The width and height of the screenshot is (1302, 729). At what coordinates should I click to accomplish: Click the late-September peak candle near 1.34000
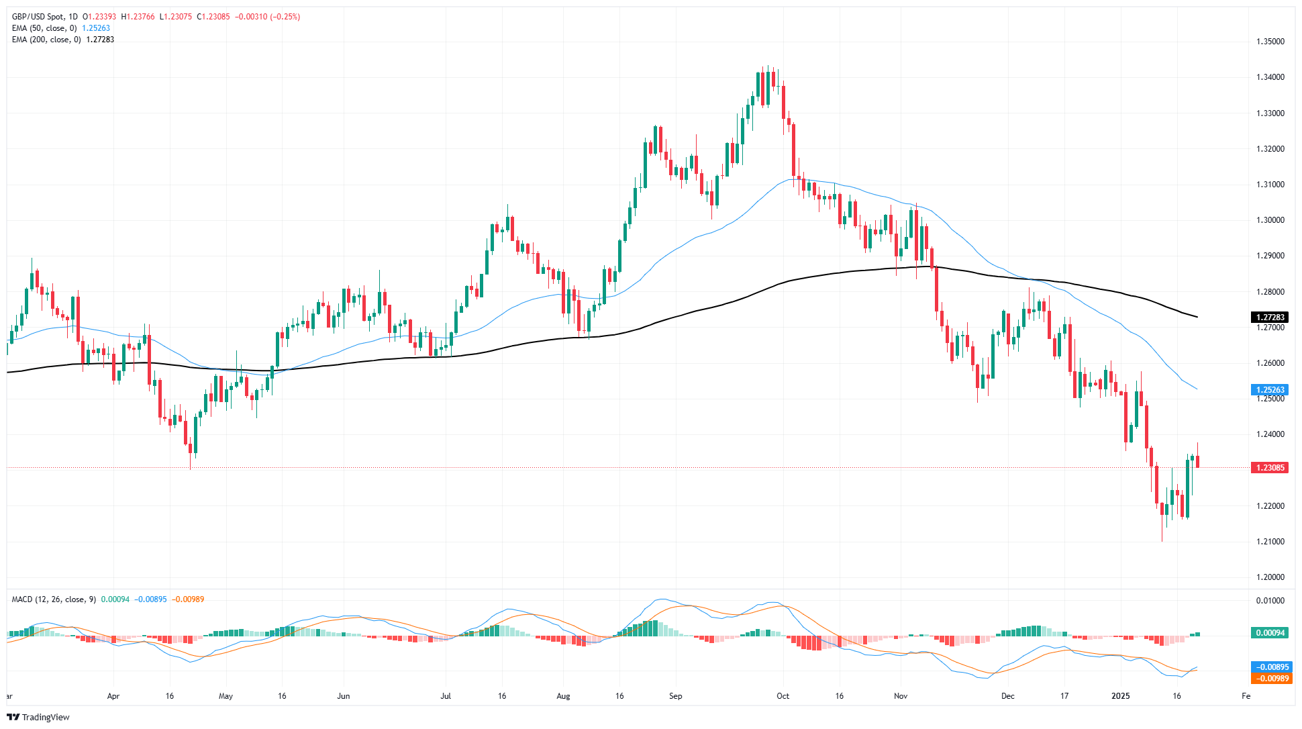click(768, 87)
